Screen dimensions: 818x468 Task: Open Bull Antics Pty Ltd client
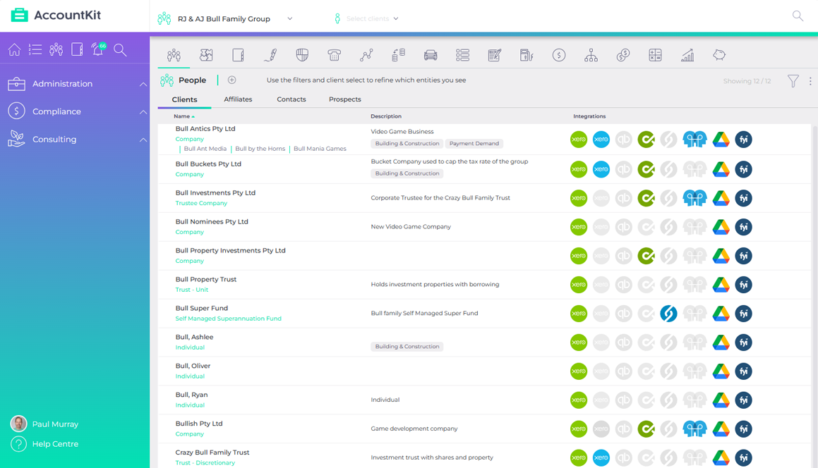[x=205, y=129]
